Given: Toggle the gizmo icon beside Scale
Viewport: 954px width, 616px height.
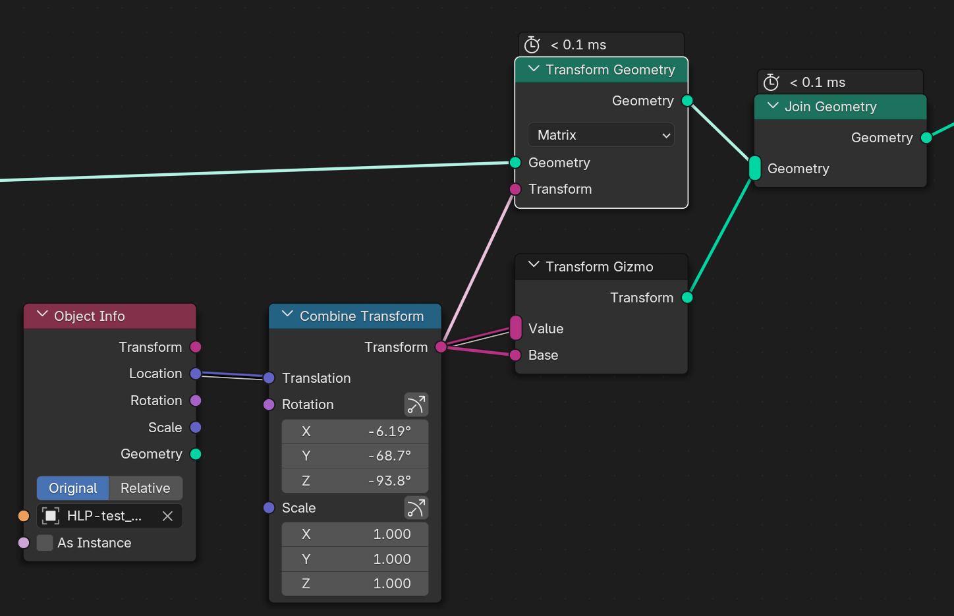Looking at the screenshot, I should click(x=416, y=508).
